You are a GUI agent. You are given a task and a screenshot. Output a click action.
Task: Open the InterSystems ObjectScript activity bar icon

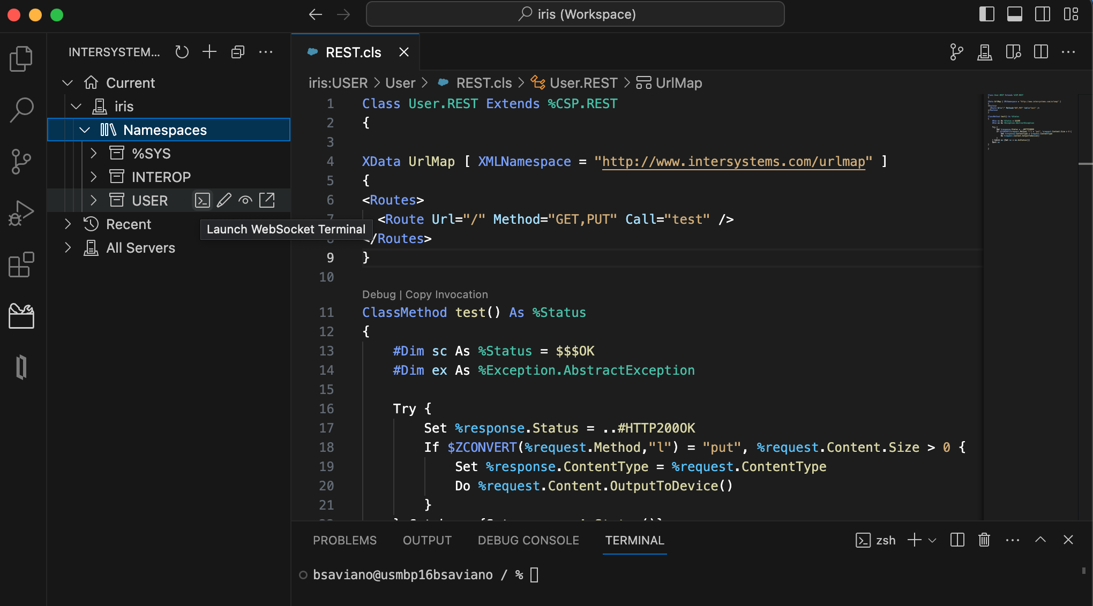coord(21,367)
